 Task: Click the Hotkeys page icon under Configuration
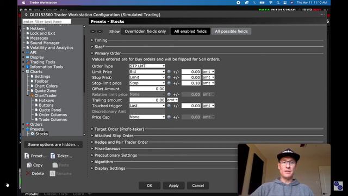(x=28, y=28)
